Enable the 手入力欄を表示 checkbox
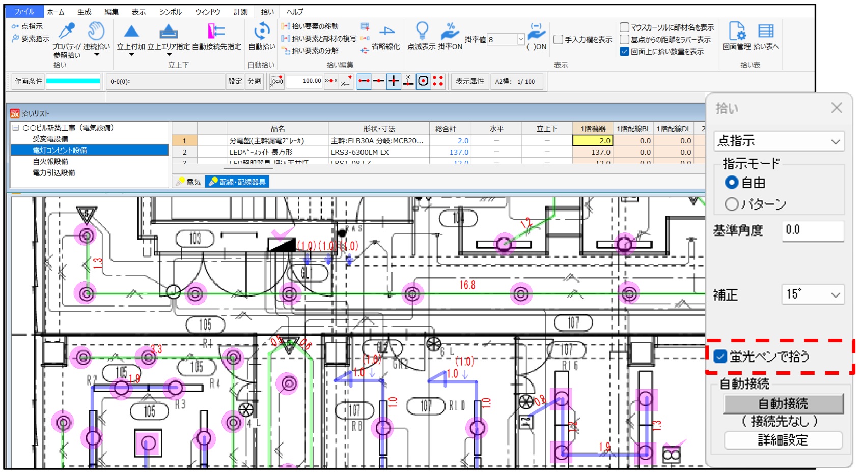The height and width of the screenshot is (473, 860). 559,40
